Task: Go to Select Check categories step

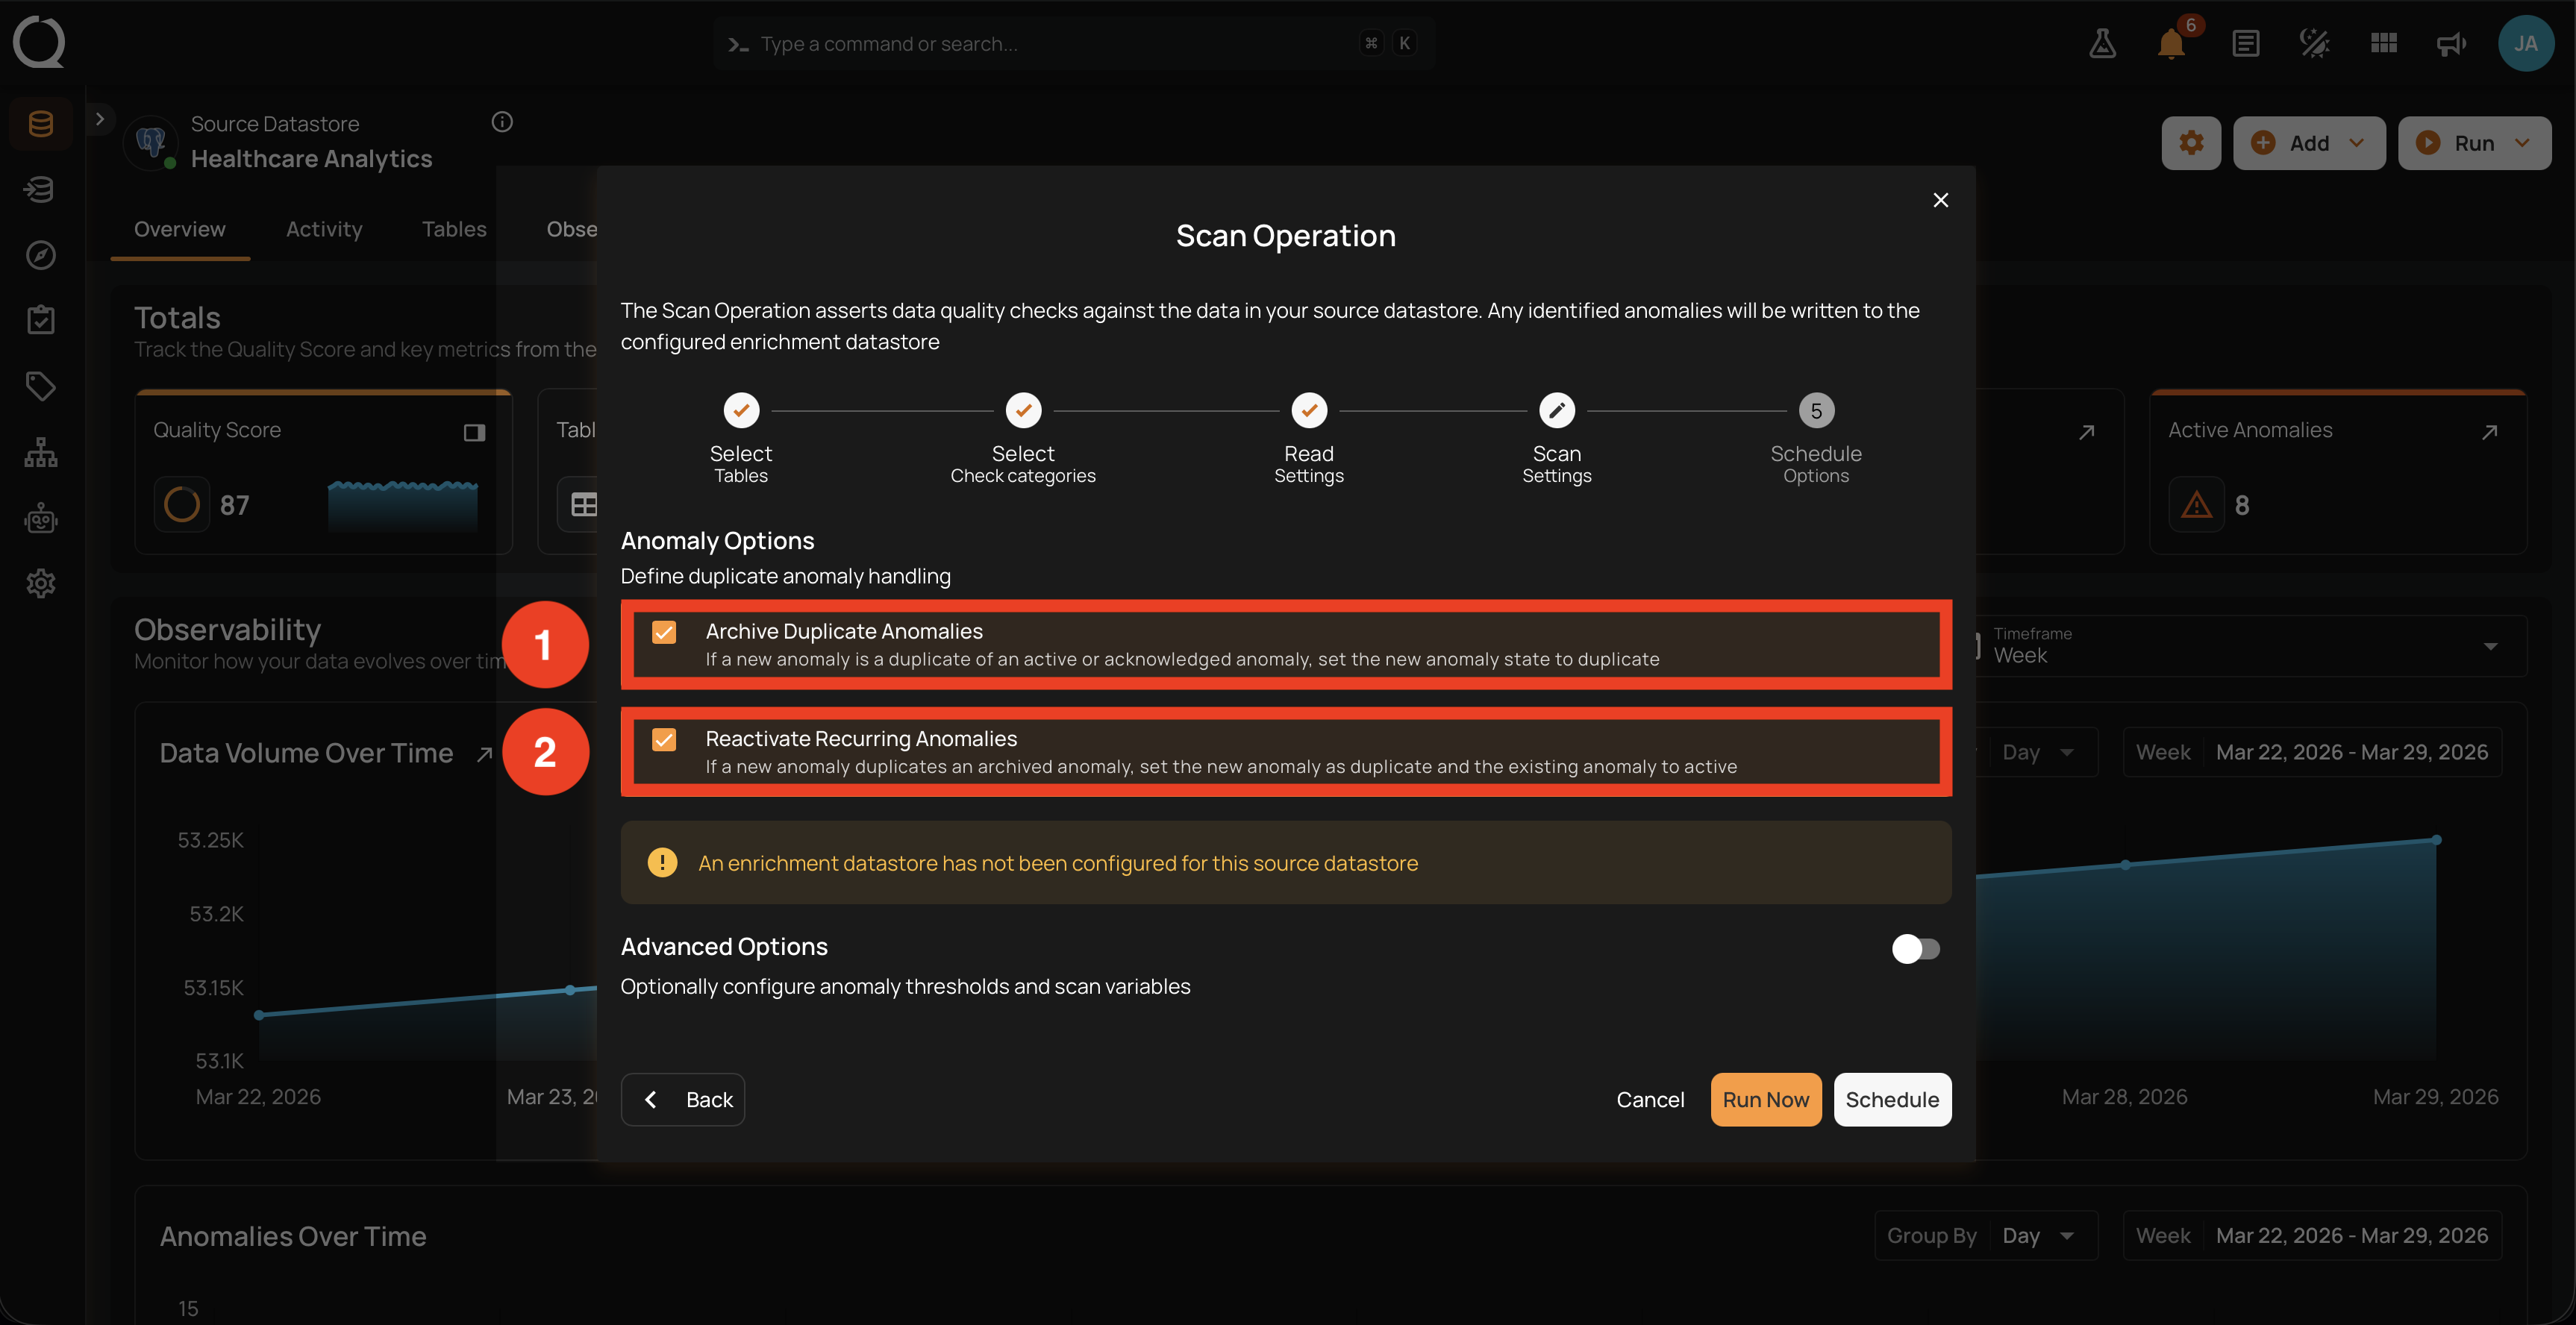Action: 1023,438
